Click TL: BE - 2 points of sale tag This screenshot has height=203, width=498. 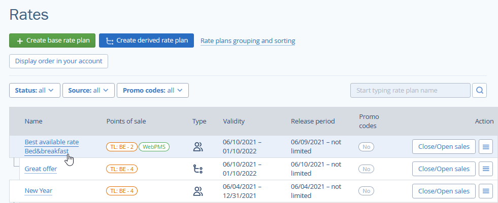pos(121,147)
